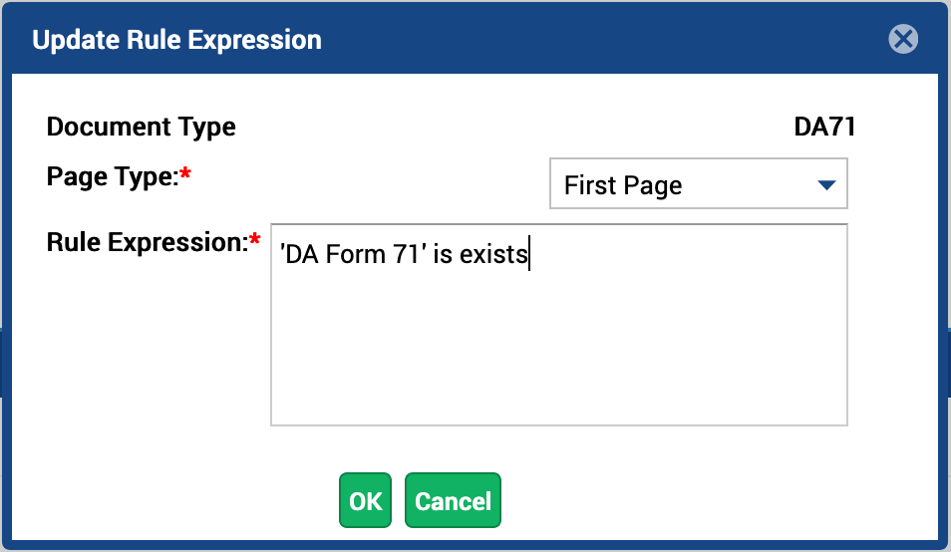951x552 pixels.
Task: Click the red asterisk beside Rule Expression
Action: [x=255, y=239]
